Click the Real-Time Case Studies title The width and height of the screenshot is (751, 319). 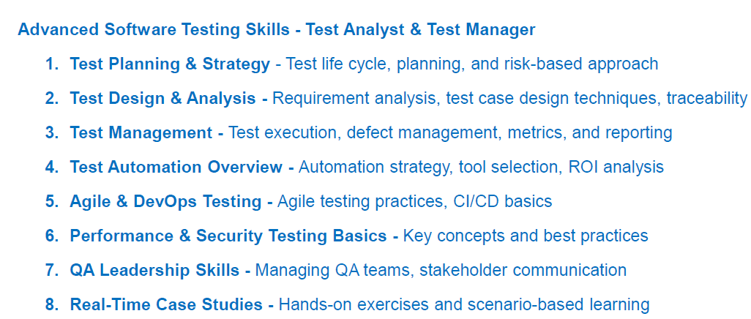click(x=165, y=304)
